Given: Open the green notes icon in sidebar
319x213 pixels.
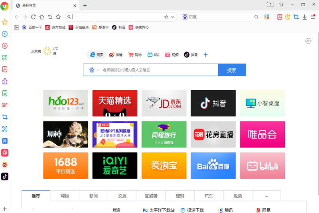Looking at the screenshot, I should coord(5,94).
